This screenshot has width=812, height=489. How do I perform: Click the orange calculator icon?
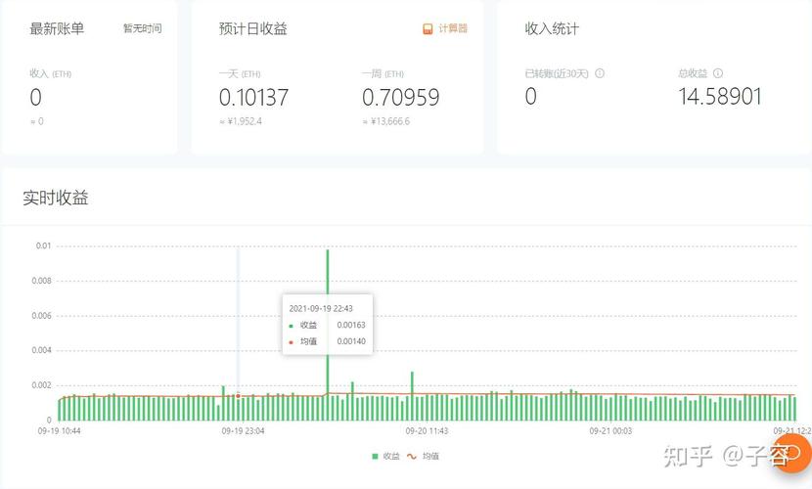(428, 28)
